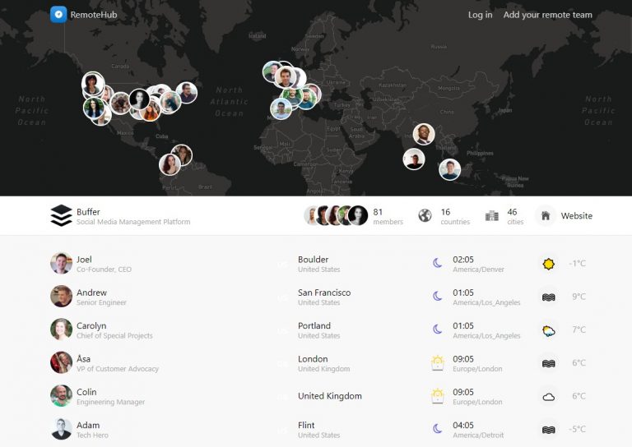Click the fog weather icon for London
The width and height of the screenshot is (632, 447).
[549, 363]
